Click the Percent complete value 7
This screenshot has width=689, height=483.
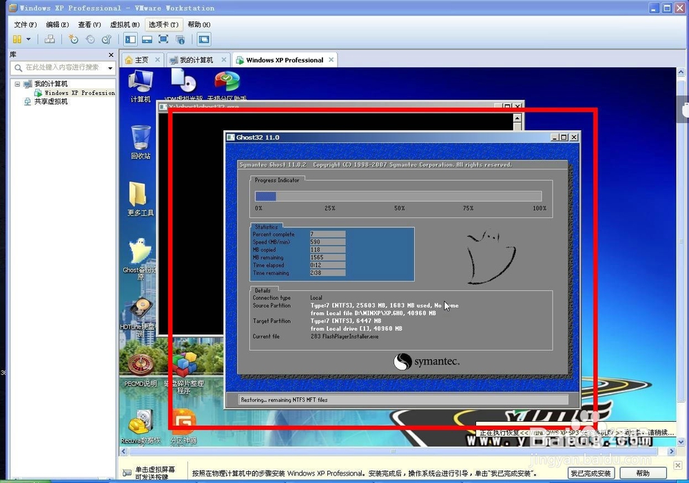(x=327, y=234)
